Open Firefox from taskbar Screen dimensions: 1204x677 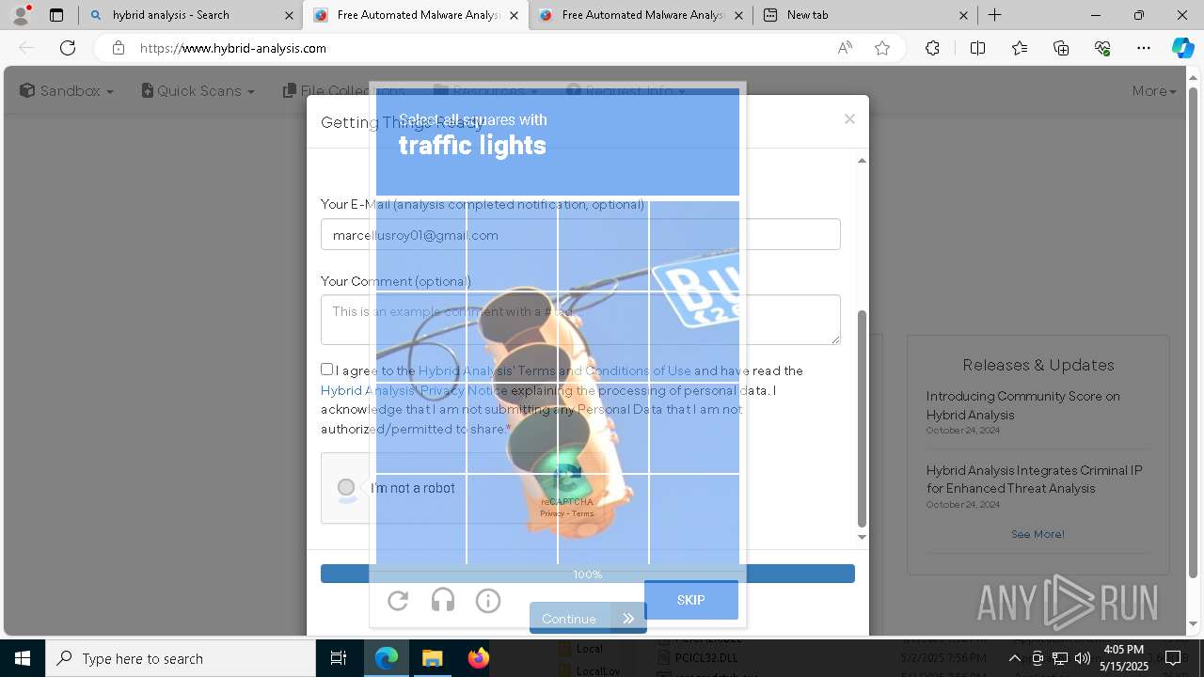pos(478,658)
